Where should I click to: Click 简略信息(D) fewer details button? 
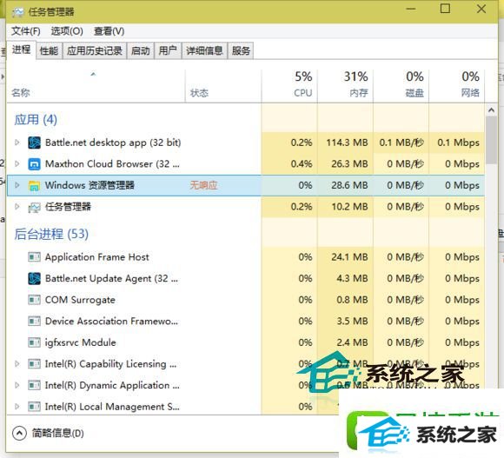48,434
